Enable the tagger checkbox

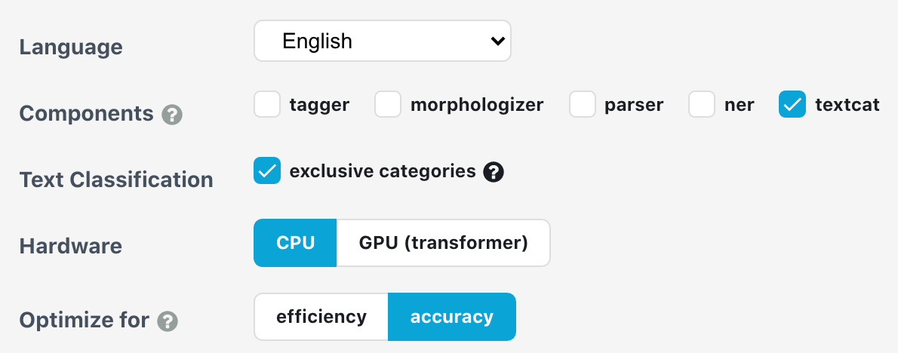[267, 105]
